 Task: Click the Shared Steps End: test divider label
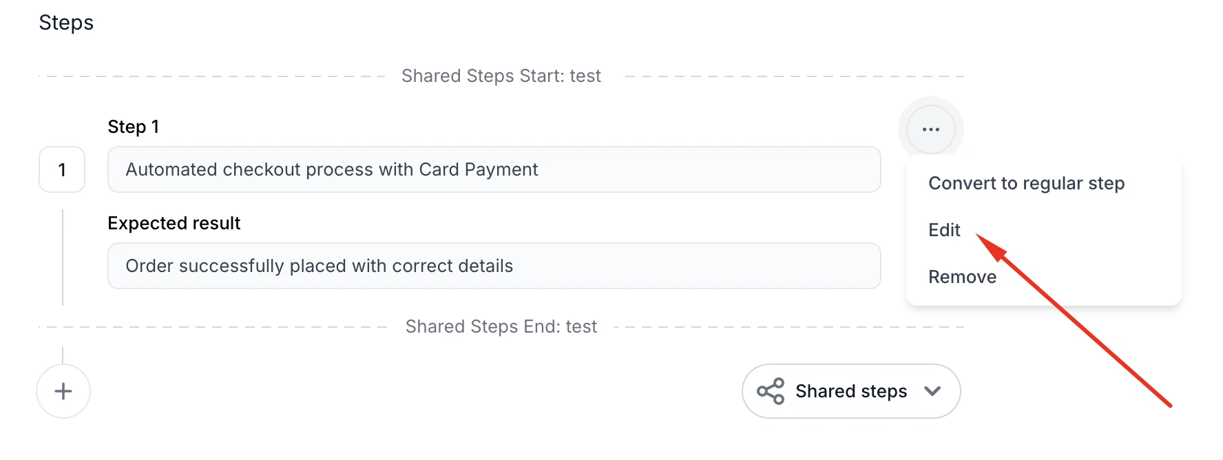point(501,326)
